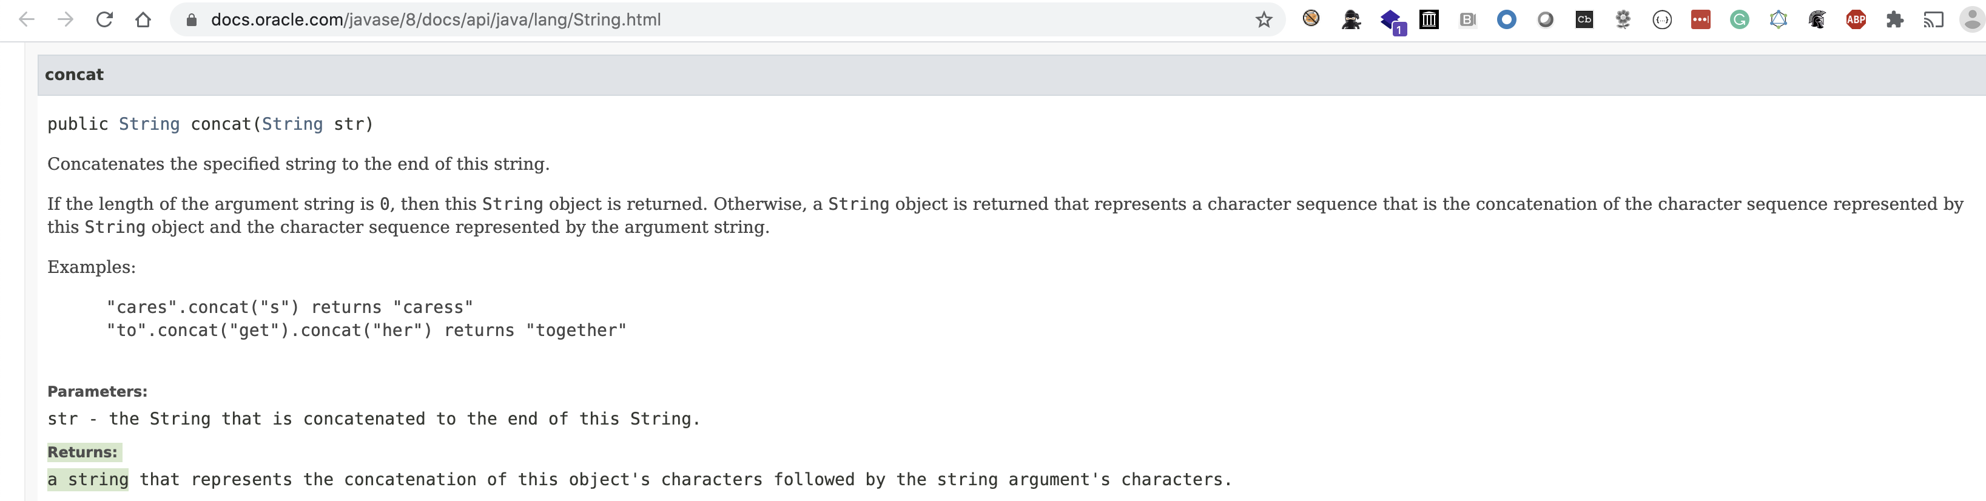Bookmark this page with the star icon
This screenshot has height=501, width=1986.
[x=1264, y=20]
